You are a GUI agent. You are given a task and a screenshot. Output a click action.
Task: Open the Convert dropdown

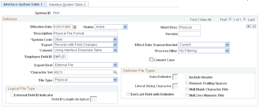click(x=85, y=50)
